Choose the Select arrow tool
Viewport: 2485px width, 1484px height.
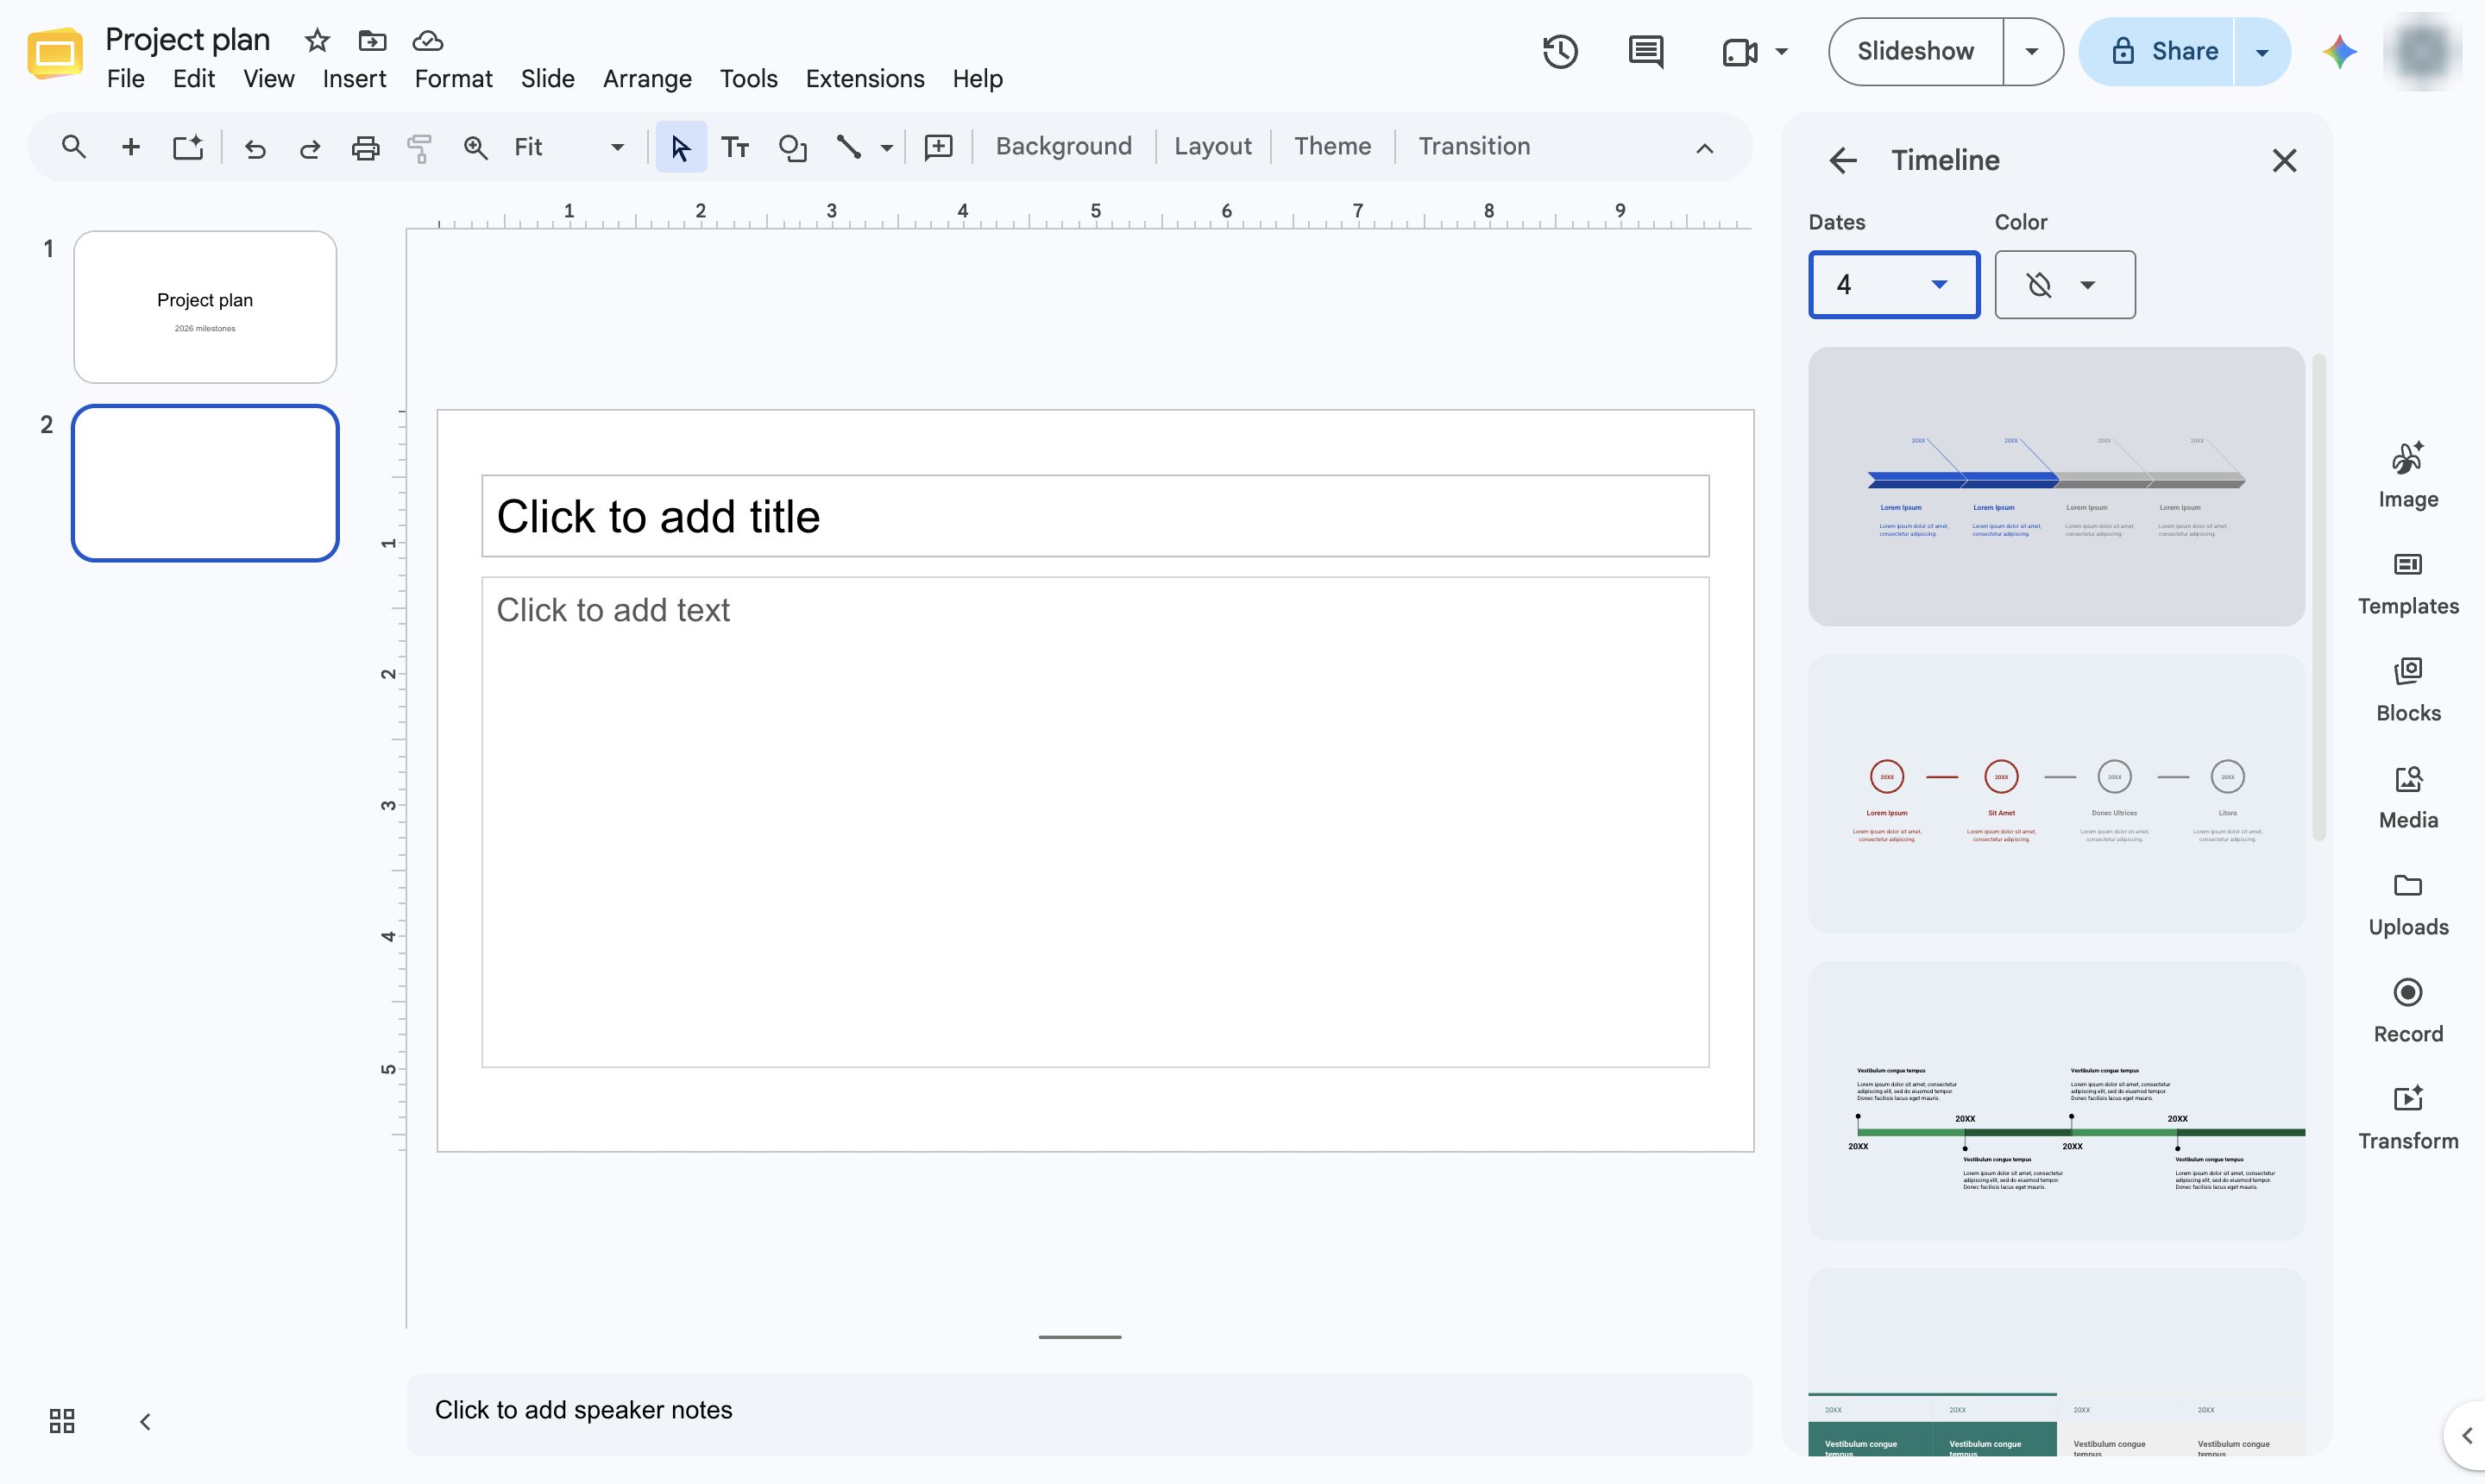681,147
